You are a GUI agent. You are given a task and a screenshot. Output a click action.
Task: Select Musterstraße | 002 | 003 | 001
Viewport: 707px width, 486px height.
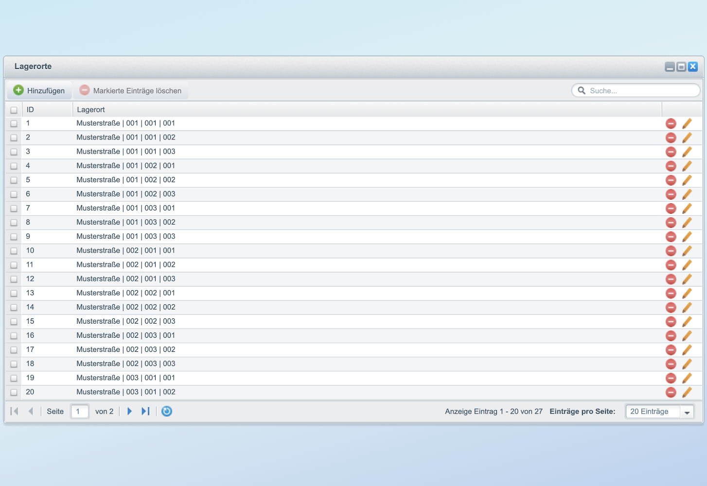click(x=126, y=335)
